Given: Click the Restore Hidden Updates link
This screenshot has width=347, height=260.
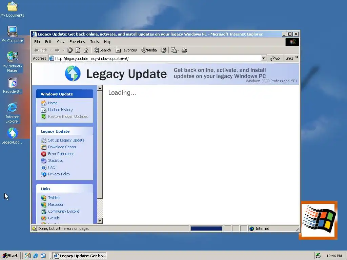Looking at the screenshot, I should click(68, 116).
